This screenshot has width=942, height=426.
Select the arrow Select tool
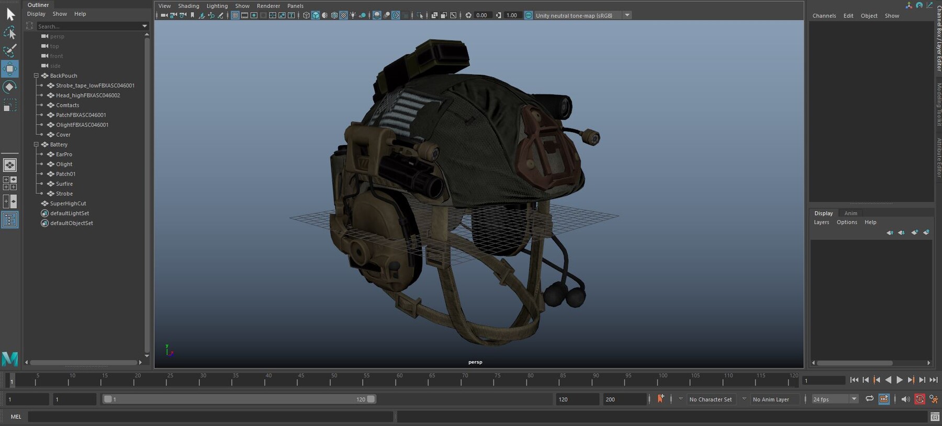10,14
